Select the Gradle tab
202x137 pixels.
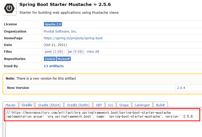[x=27, y=105]
